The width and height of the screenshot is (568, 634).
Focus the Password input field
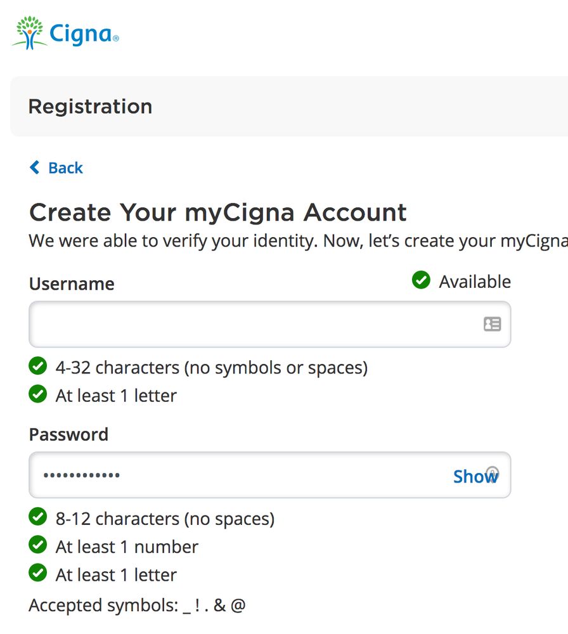[x=269, y=475]
